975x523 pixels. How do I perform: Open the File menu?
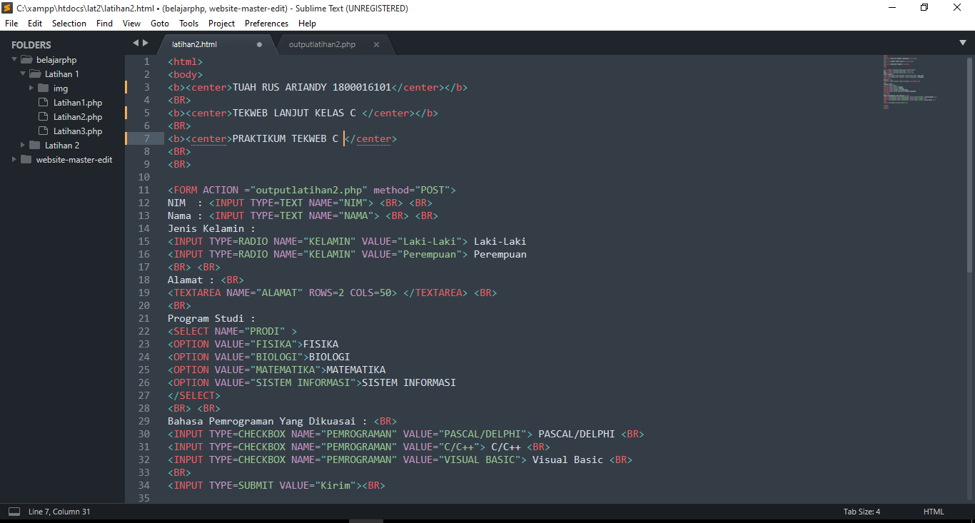coord(11,24)
